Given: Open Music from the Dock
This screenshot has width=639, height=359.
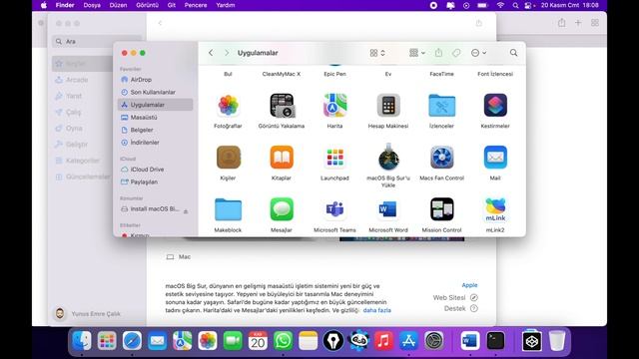Looking at the screenshot, I should [x=383, y=341].
